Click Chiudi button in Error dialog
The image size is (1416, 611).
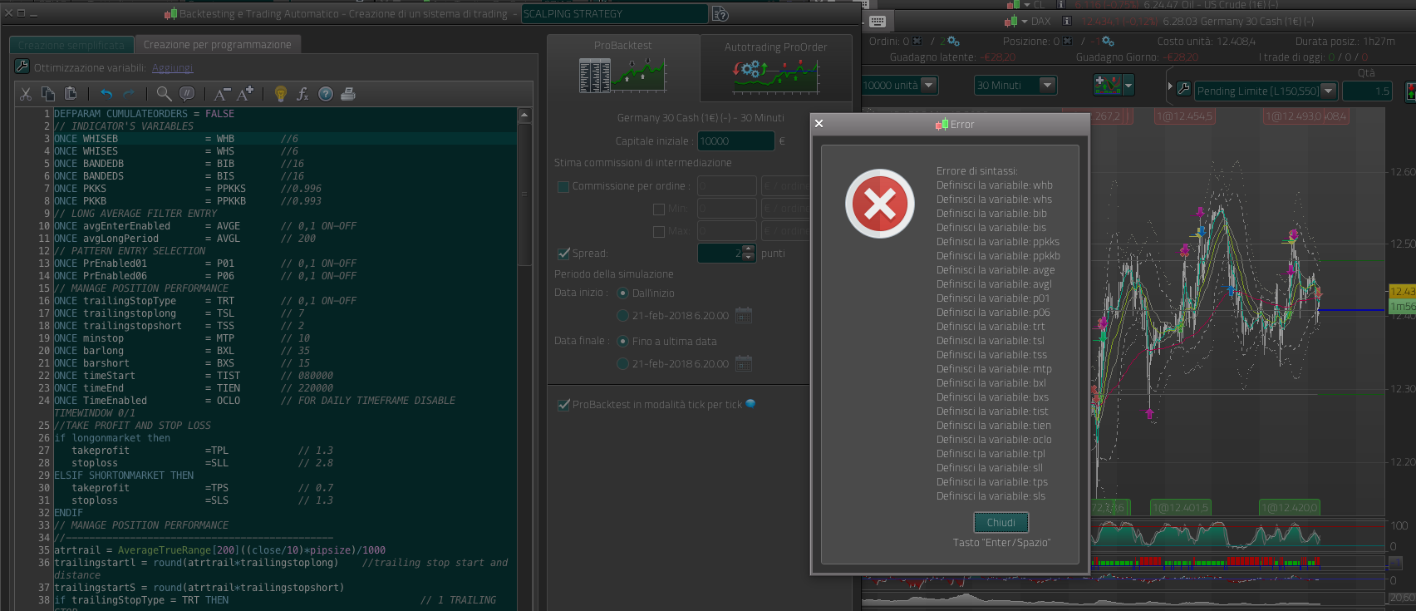pyautogui.click(x=1001, y=523)
